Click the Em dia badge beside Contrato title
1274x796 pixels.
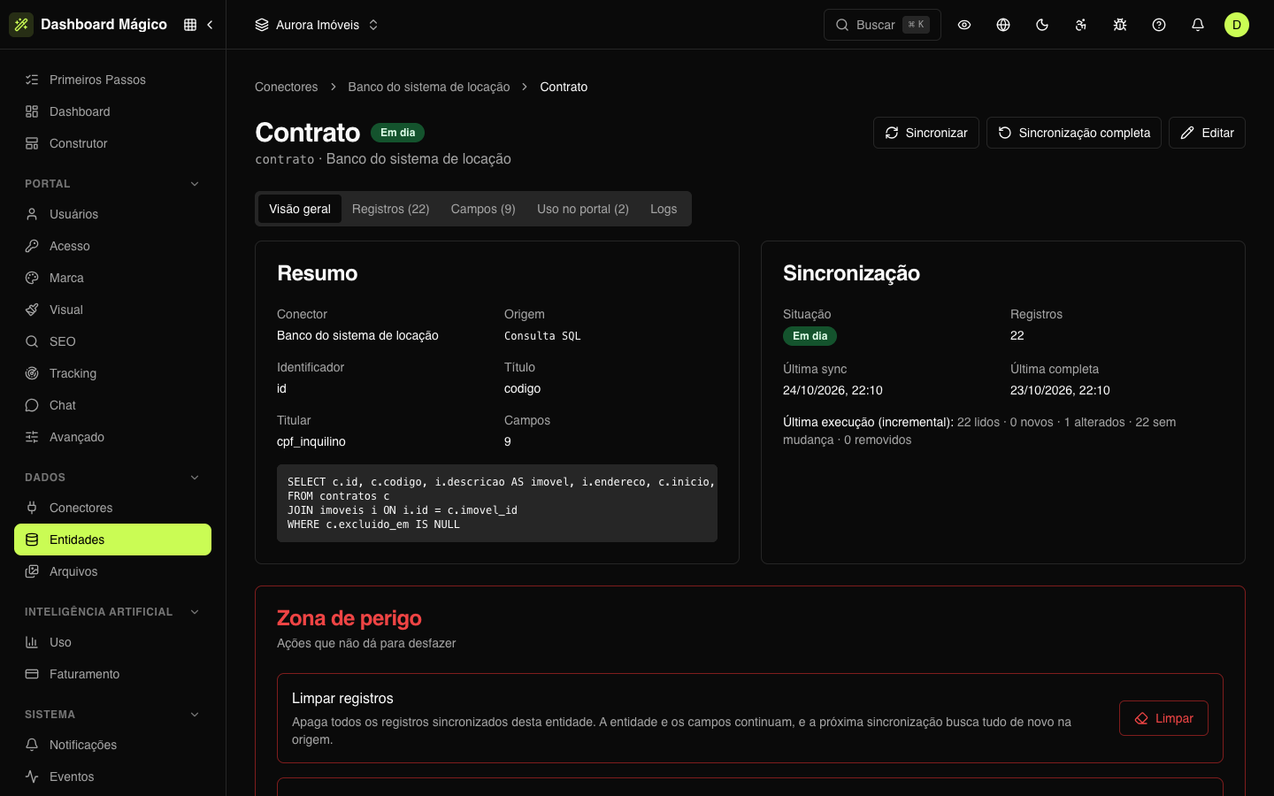[x=397, y=133]
